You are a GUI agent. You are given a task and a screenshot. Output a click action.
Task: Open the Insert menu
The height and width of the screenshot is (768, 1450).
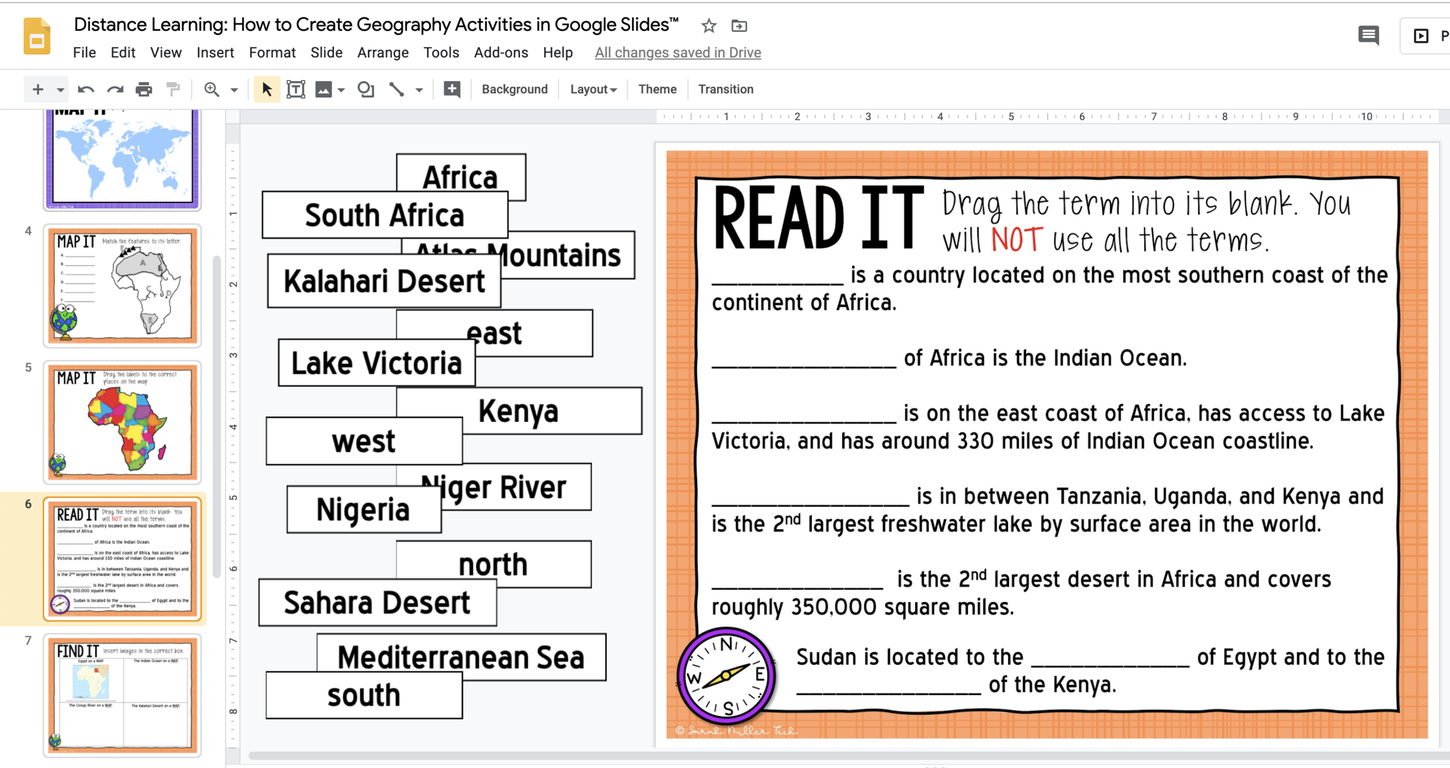pyautogui.click(x=215, y=53)
